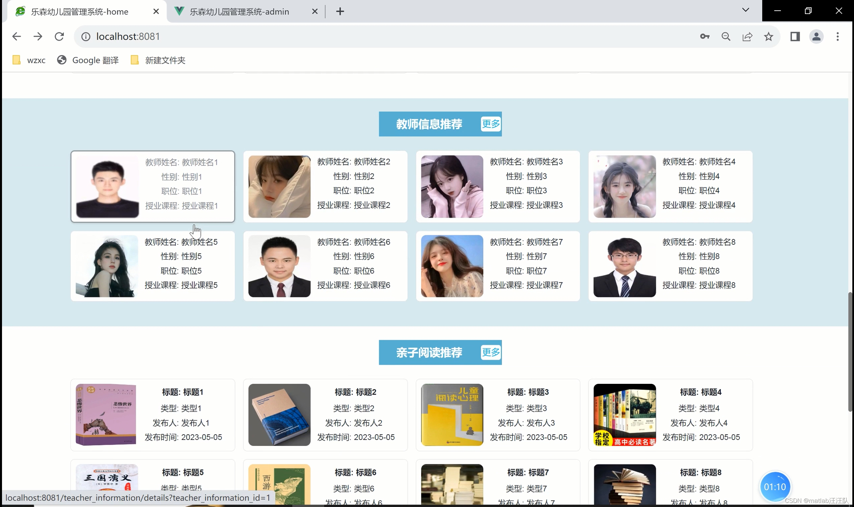Open Chrome's three-dot menu
The image size is (854, 507).
(837, 37)
